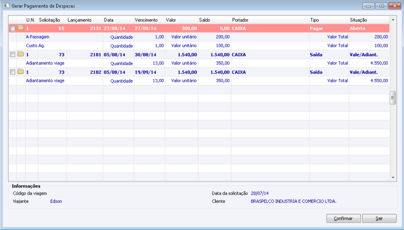This screenshot has height=230, width=404.
Task: Click scrollbar up arrow of the grid
Action: (x=393, y=20)
